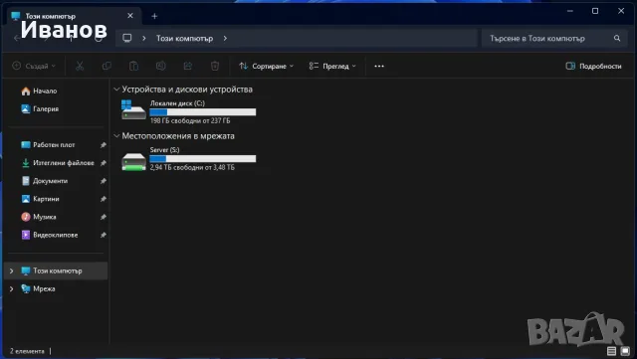Click the Share icon in toolbar
The image size is (637, 359).
188,66
